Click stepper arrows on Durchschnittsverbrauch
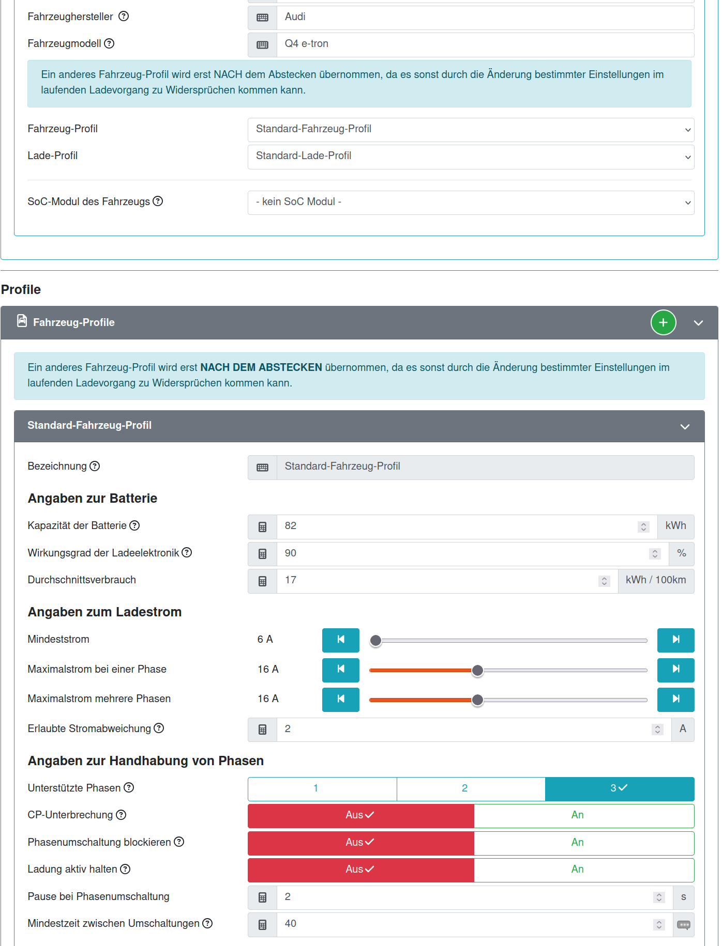The height and width of the screenshot is (946, 722). (x=604, y=581)
